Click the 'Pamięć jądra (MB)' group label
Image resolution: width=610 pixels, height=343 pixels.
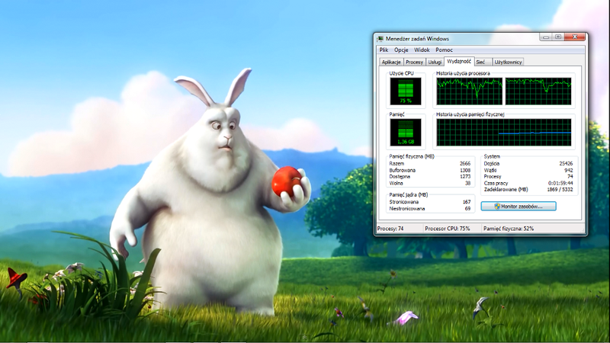409,195
